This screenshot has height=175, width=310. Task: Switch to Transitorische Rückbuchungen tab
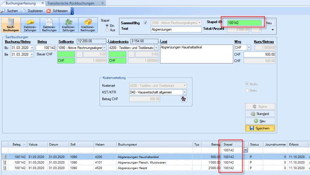tap(71, 3)
